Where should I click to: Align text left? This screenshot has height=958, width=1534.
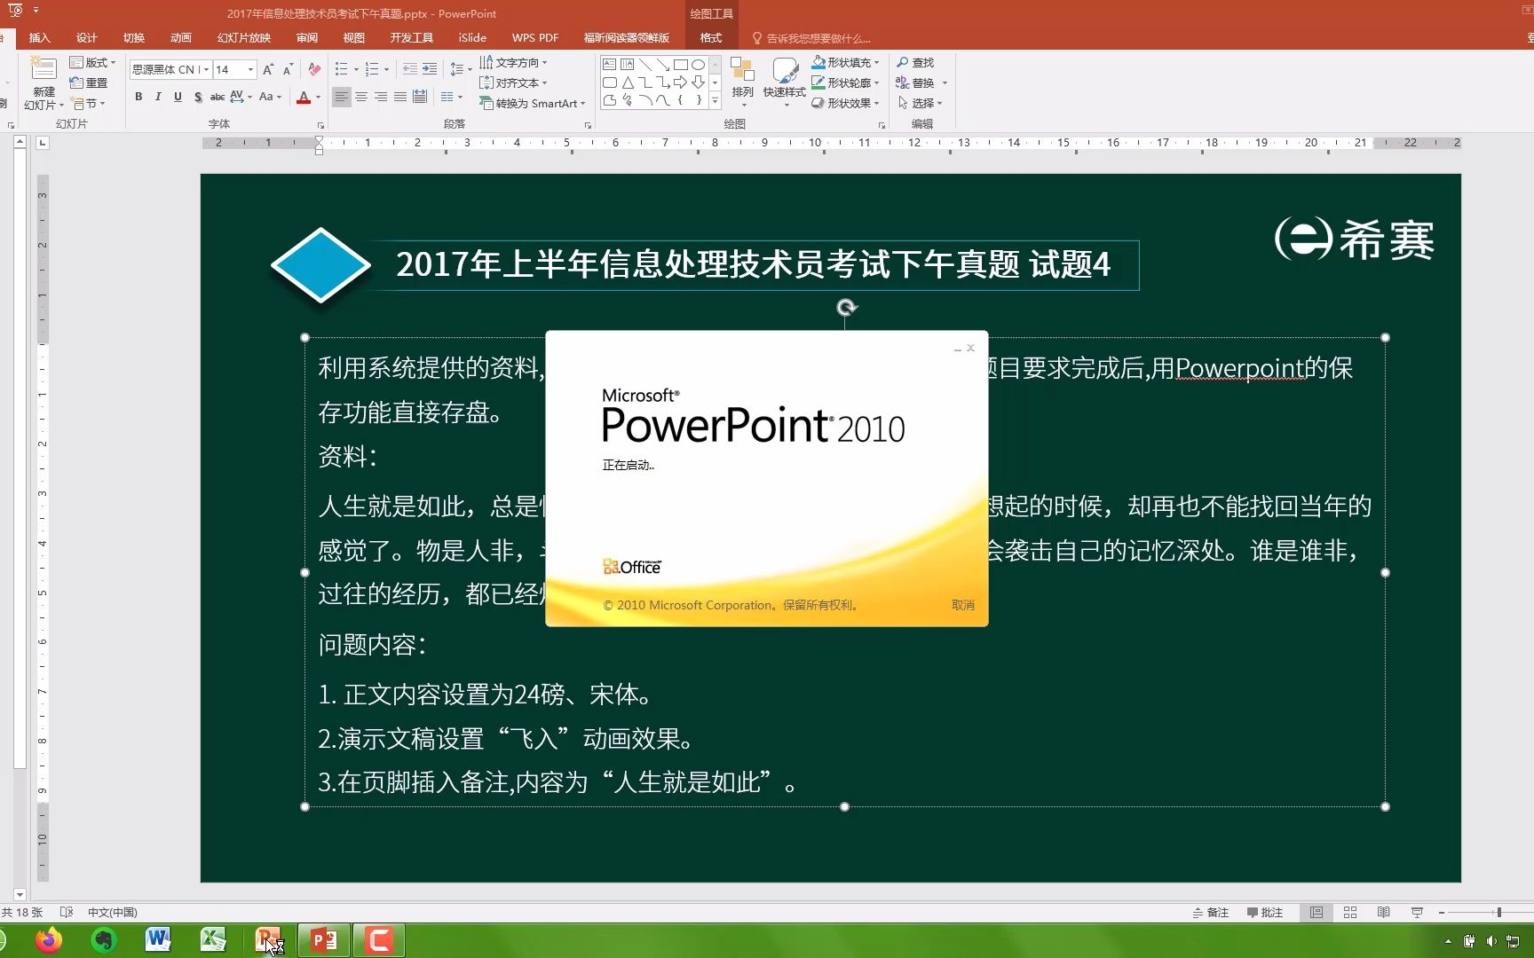pos(341,97)
